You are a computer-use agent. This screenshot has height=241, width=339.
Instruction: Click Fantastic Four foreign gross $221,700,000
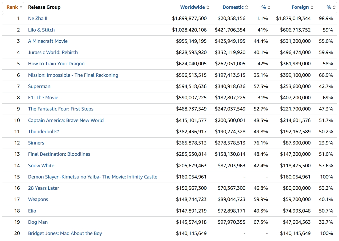pos(295,109)
